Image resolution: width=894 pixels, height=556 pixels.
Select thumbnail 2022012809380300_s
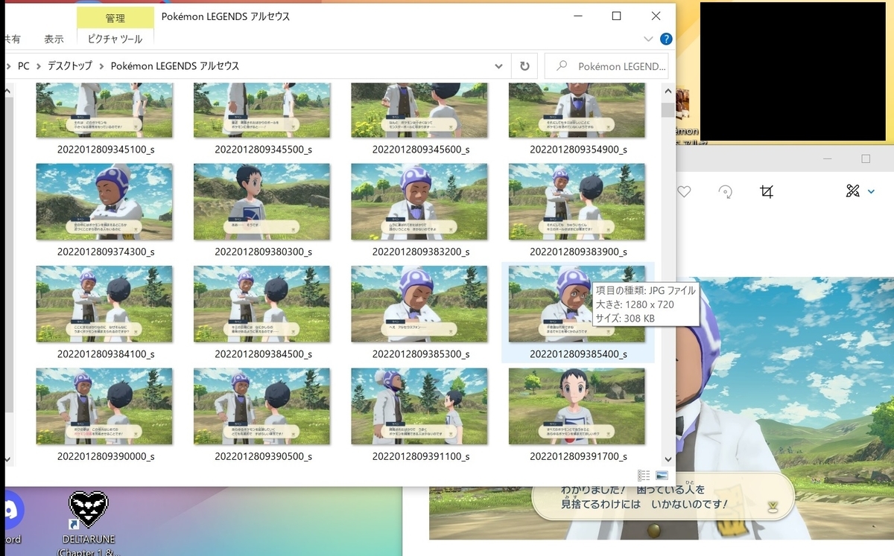262,202
